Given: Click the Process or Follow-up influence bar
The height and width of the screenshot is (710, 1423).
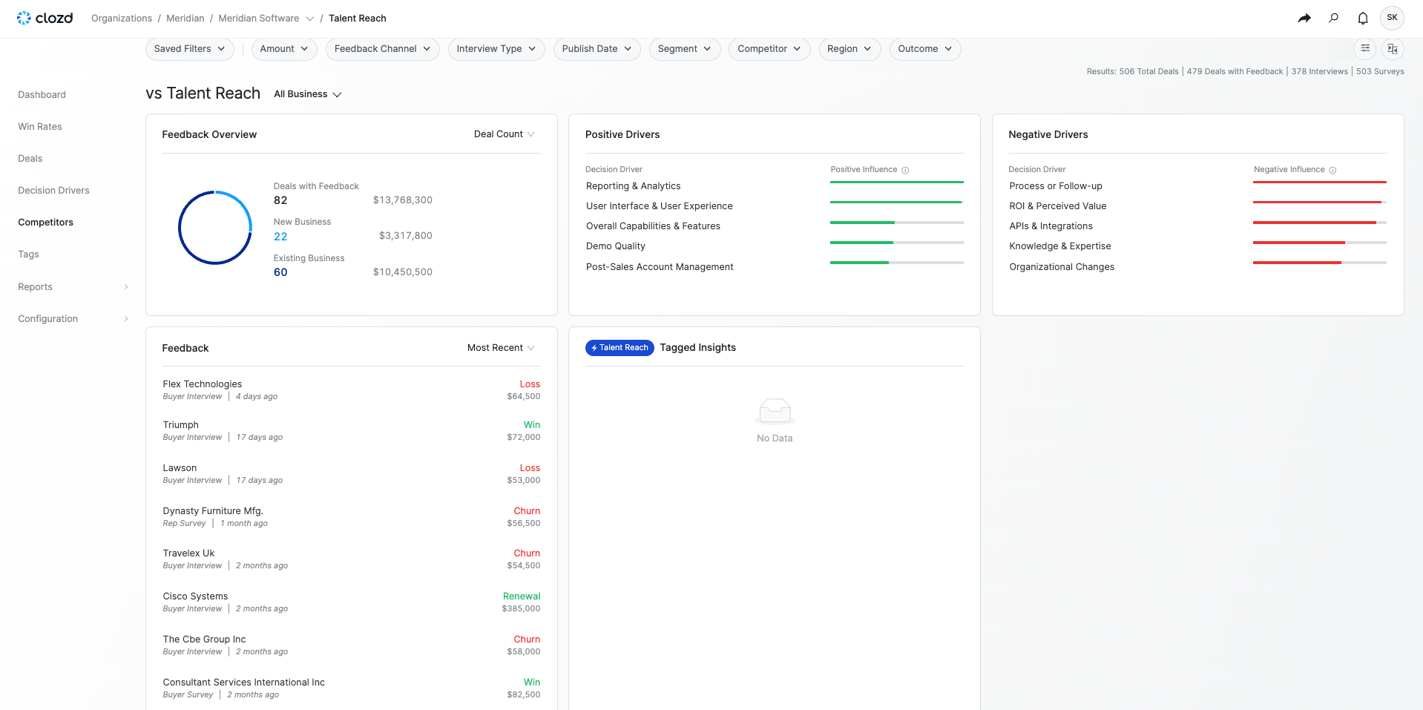Looking at the screenshot, I should tap(1320, 182).
